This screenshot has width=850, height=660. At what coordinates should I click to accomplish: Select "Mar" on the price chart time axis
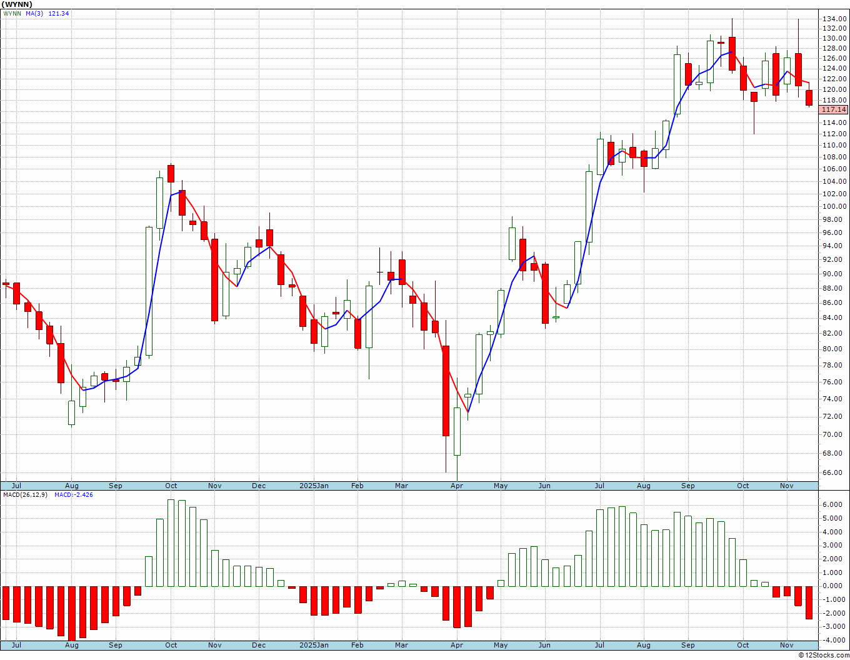[x=401, y=486]
